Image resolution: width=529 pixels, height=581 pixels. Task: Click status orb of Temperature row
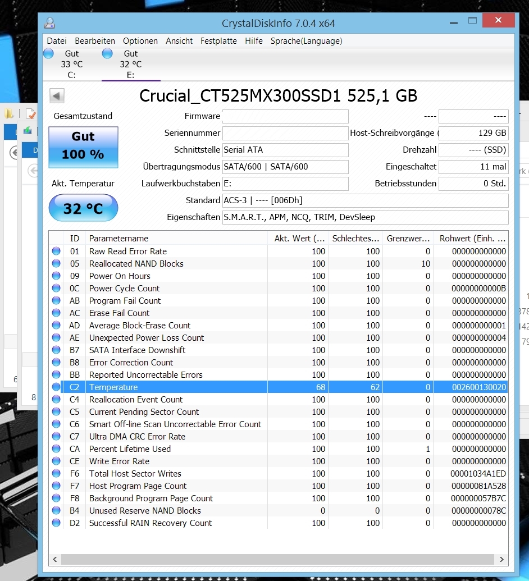56,387
